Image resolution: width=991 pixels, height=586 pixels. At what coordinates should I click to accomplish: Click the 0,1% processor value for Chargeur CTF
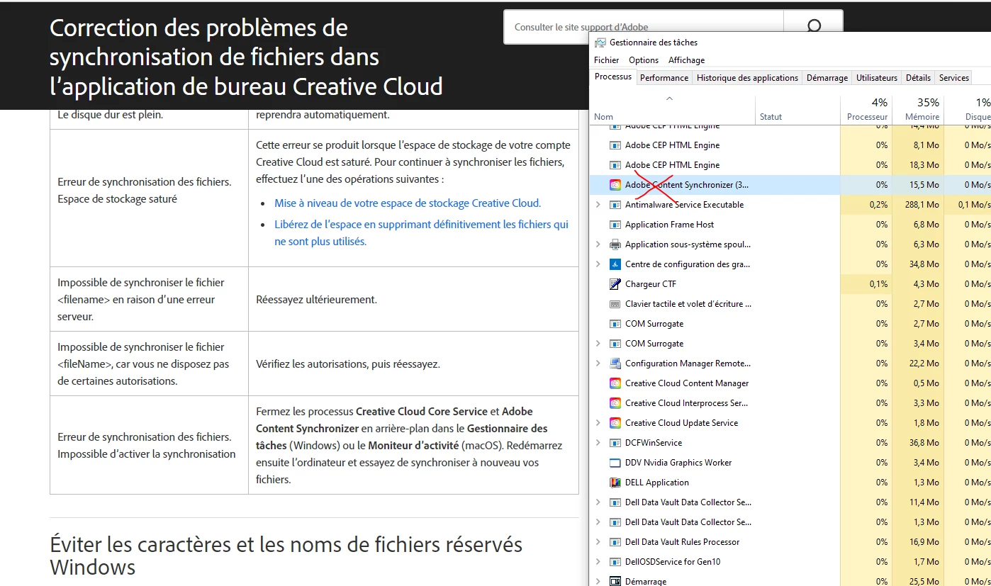(x=878, y=284)
